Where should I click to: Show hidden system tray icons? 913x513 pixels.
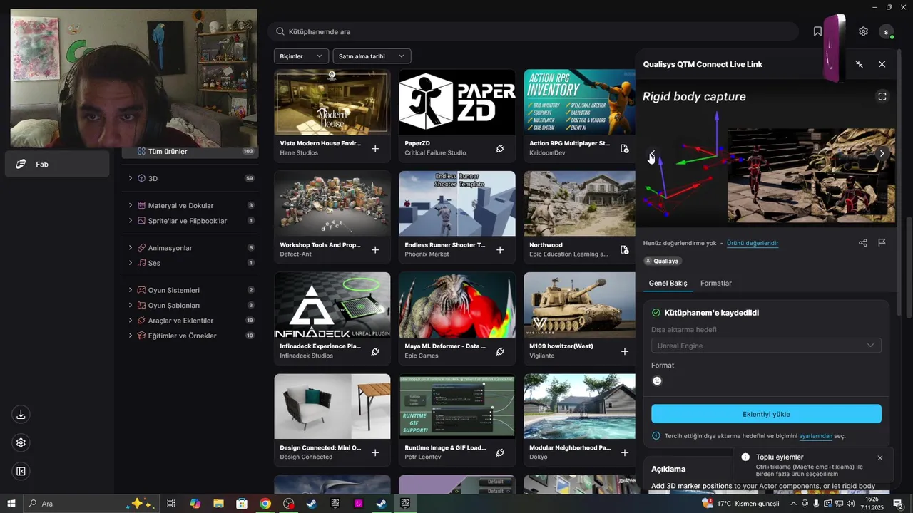(x=795, y=504)
